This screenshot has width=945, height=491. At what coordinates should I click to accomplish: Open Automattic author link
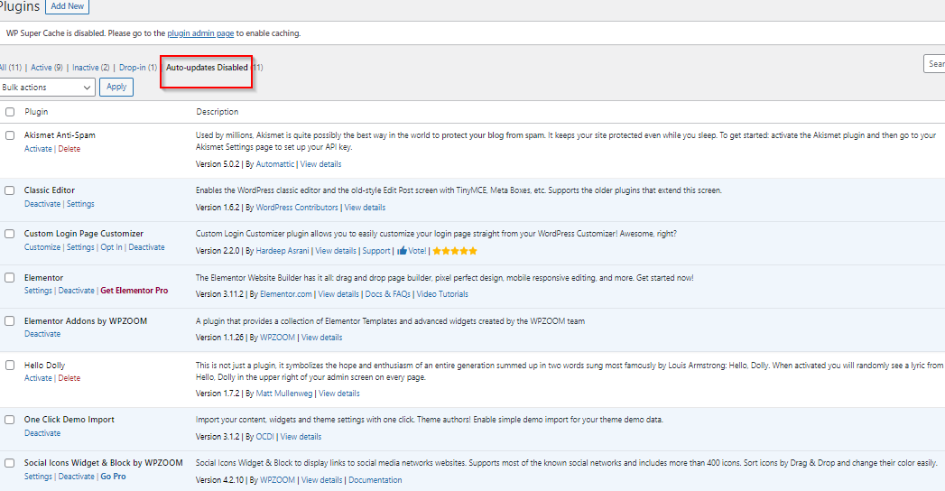274,164
